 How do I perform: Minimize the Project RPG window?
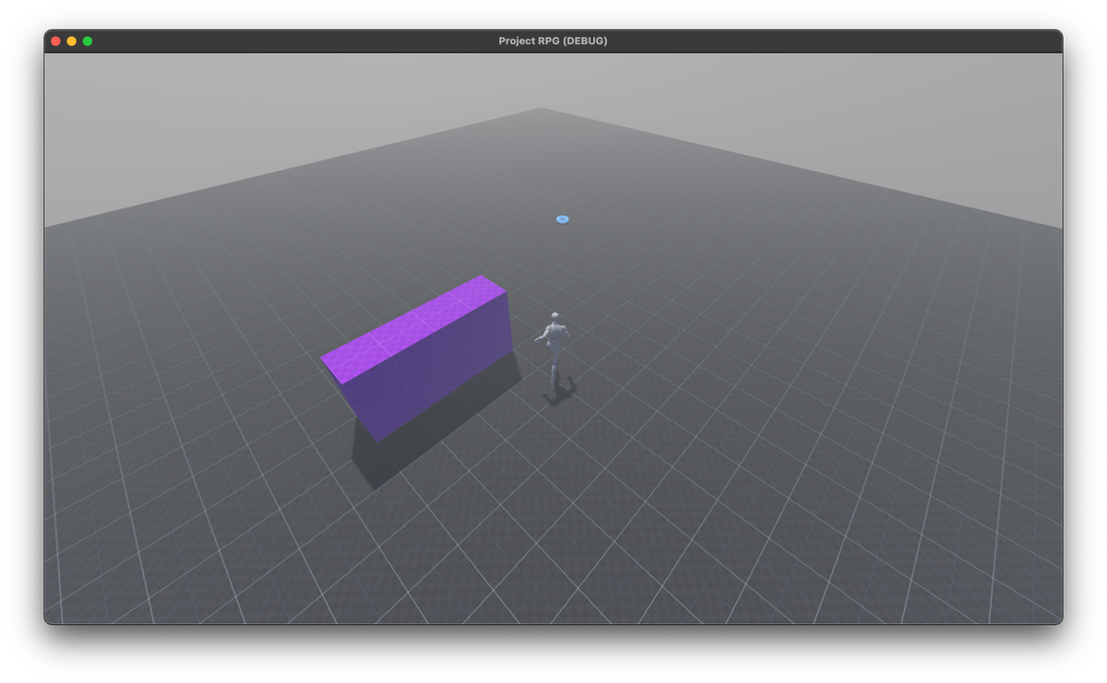click(x=72, y=41)
